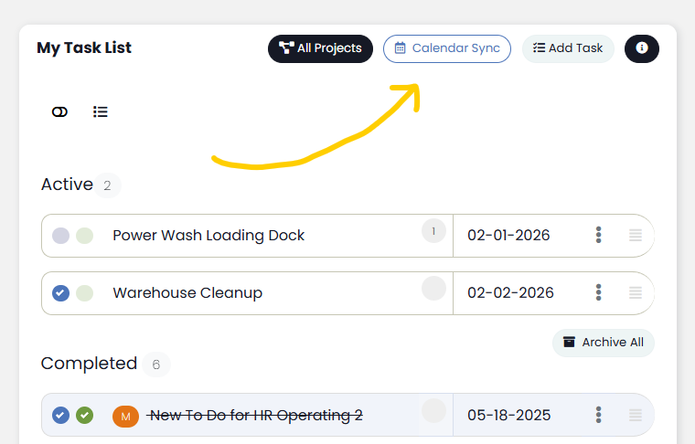Check first circle on Power Wash Loading Dock
Image resolution: width=695 pixels, height=444 pixels.
coord(61,236)
